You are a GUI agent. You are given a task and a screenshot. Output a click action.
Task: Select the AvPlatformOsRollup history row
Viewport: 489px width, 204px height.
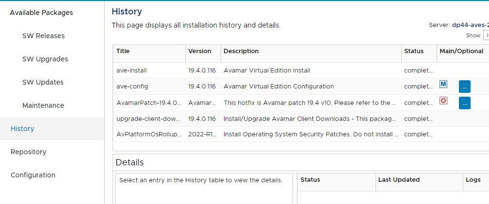[x=148, y=134]
